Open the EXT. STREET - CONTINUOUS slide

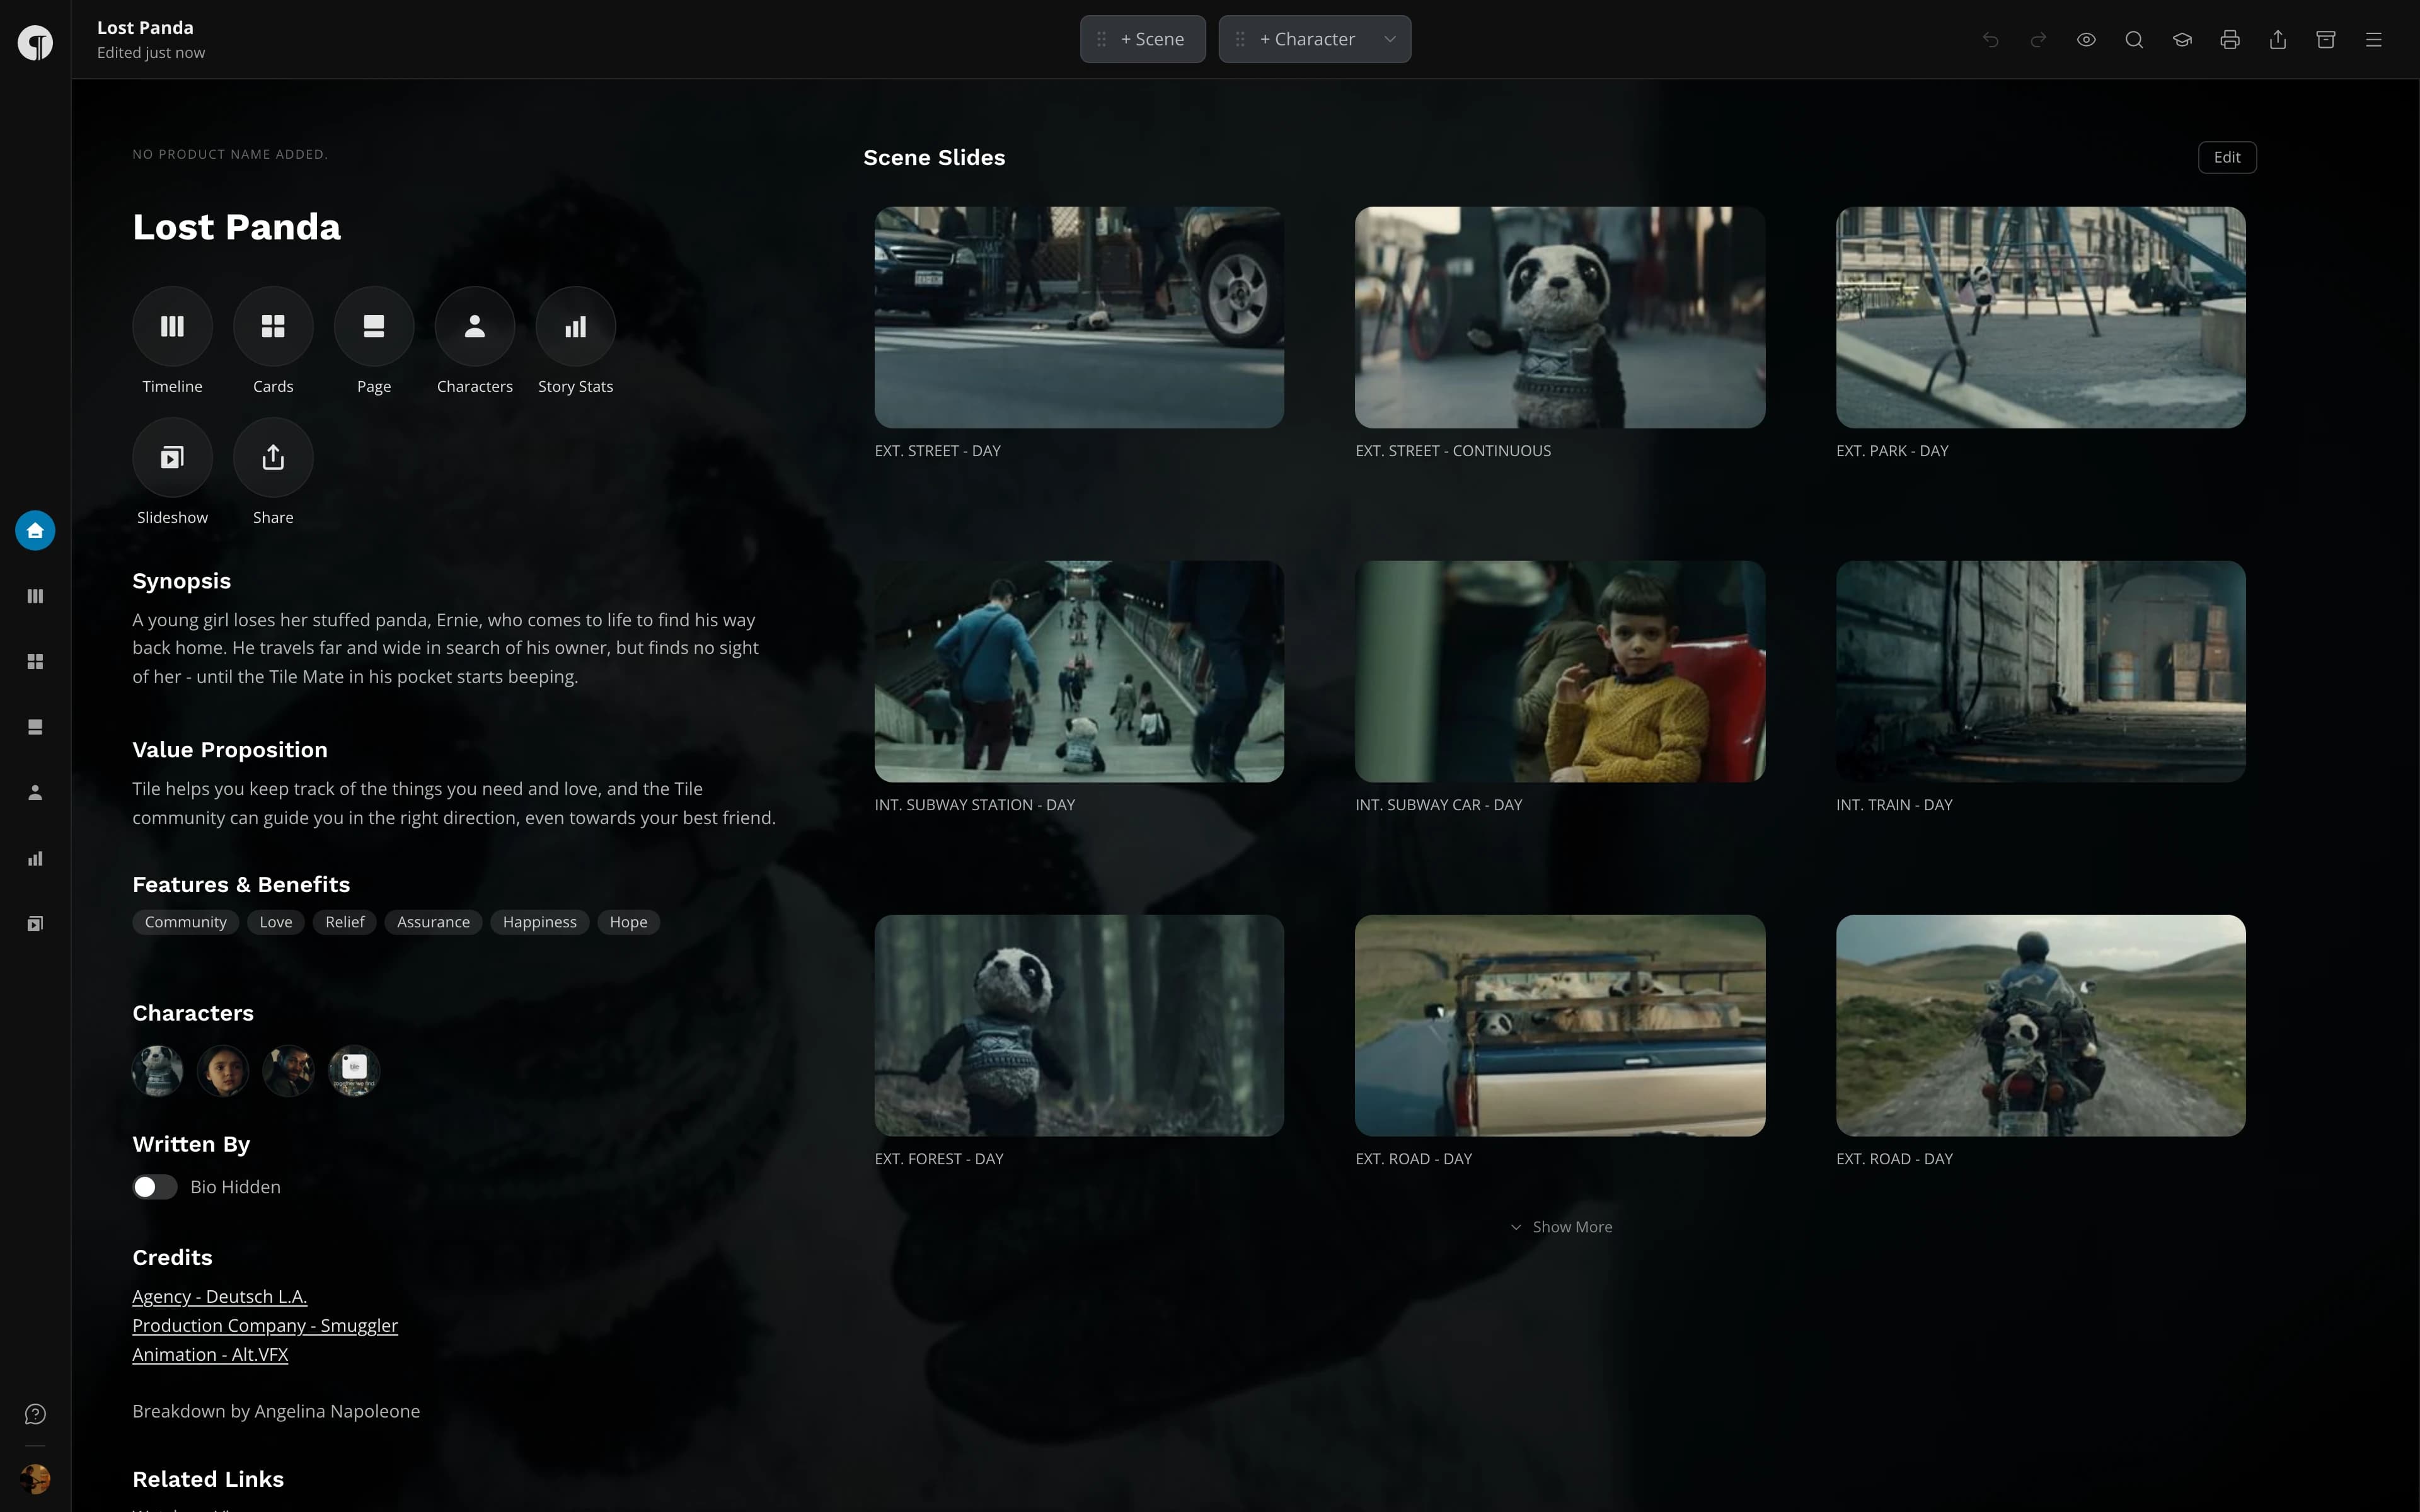[x=1560, y=317]
